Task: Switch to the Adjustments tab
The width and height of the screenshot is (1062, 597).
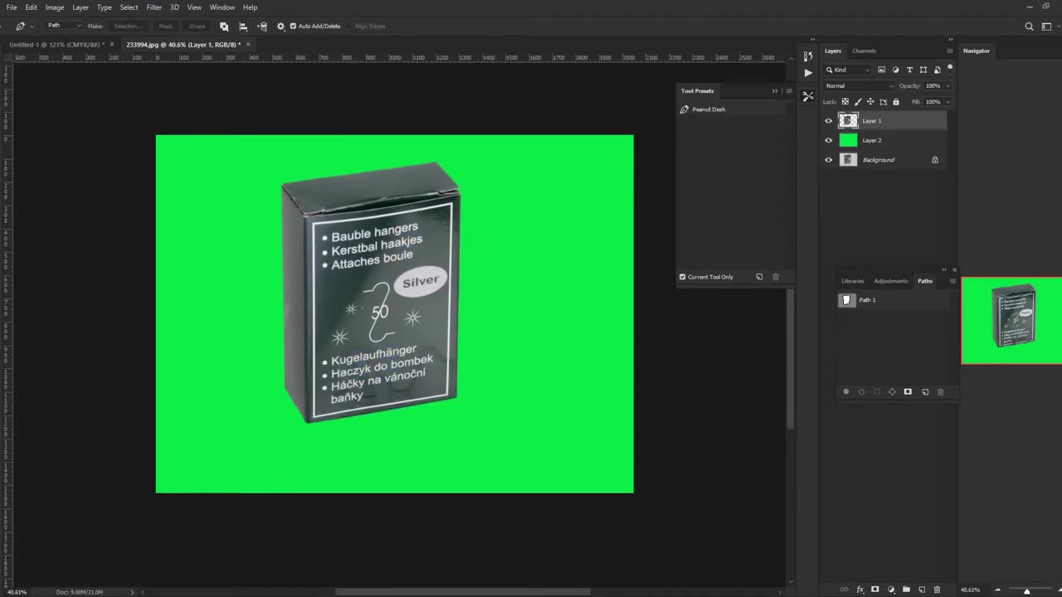Action: point(890,281)
